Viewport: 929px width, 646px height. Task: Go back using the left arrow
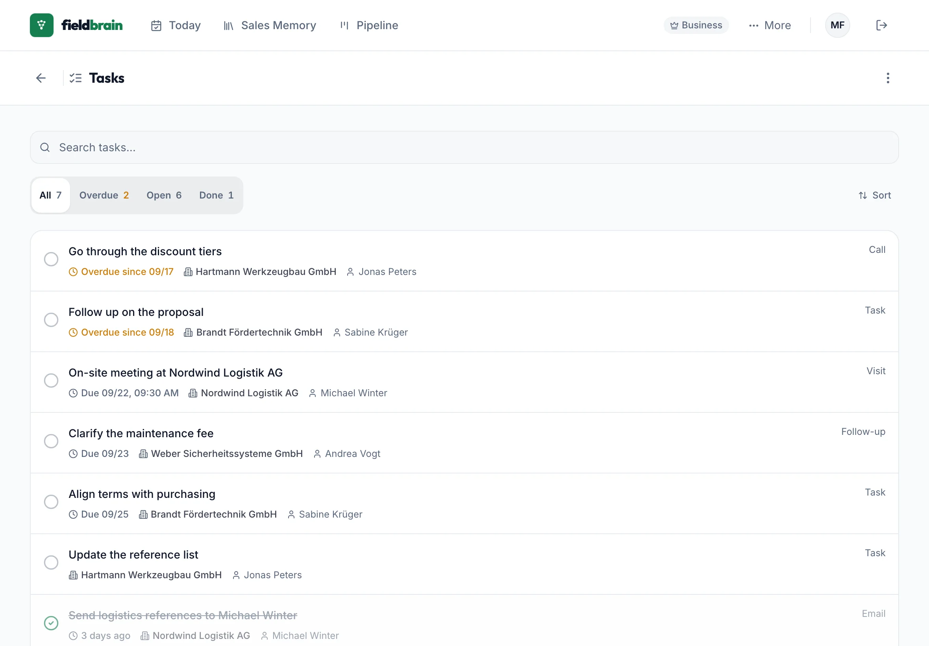[x=41, y=78]
